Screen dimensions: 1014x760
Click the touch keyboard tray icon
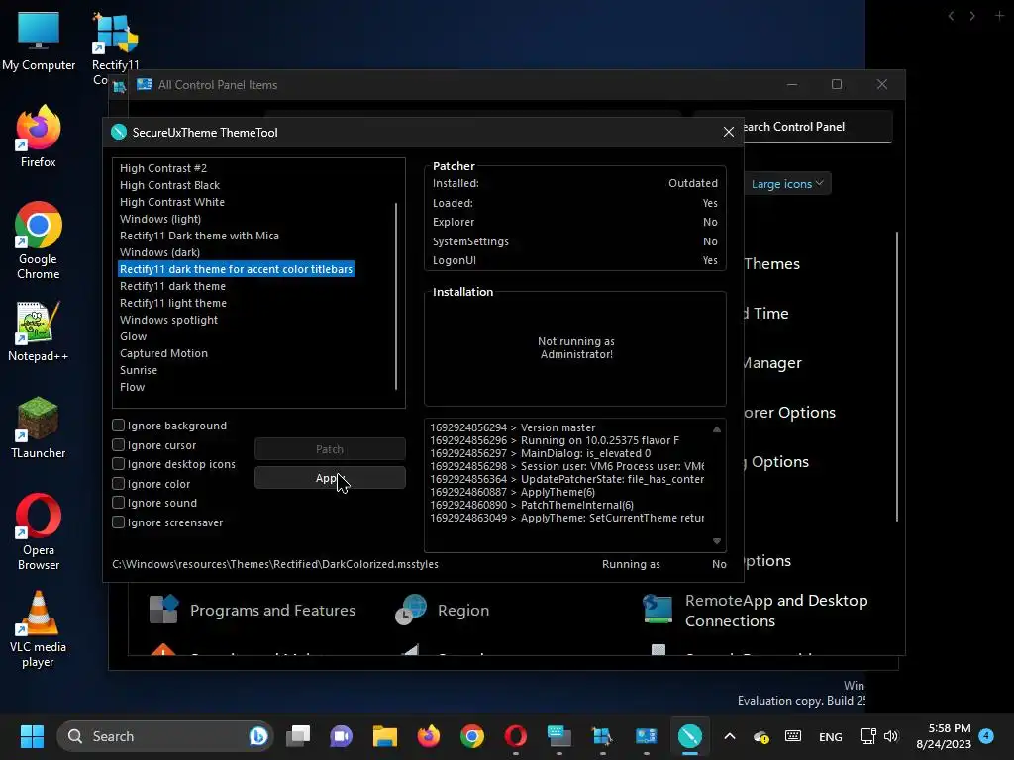coord(793,736)
